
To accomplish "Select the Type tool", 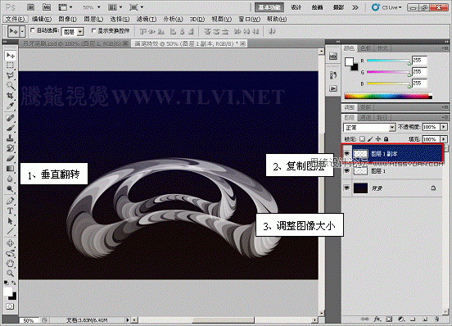I will (x=10, y=211).
